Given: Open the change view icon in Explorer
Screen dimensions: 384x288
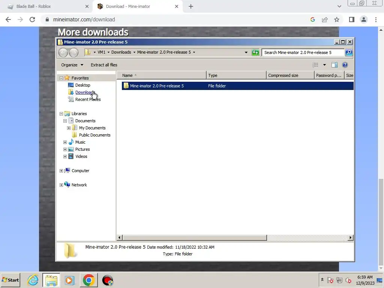Looking at the screenshot, I should pos(315,65).
